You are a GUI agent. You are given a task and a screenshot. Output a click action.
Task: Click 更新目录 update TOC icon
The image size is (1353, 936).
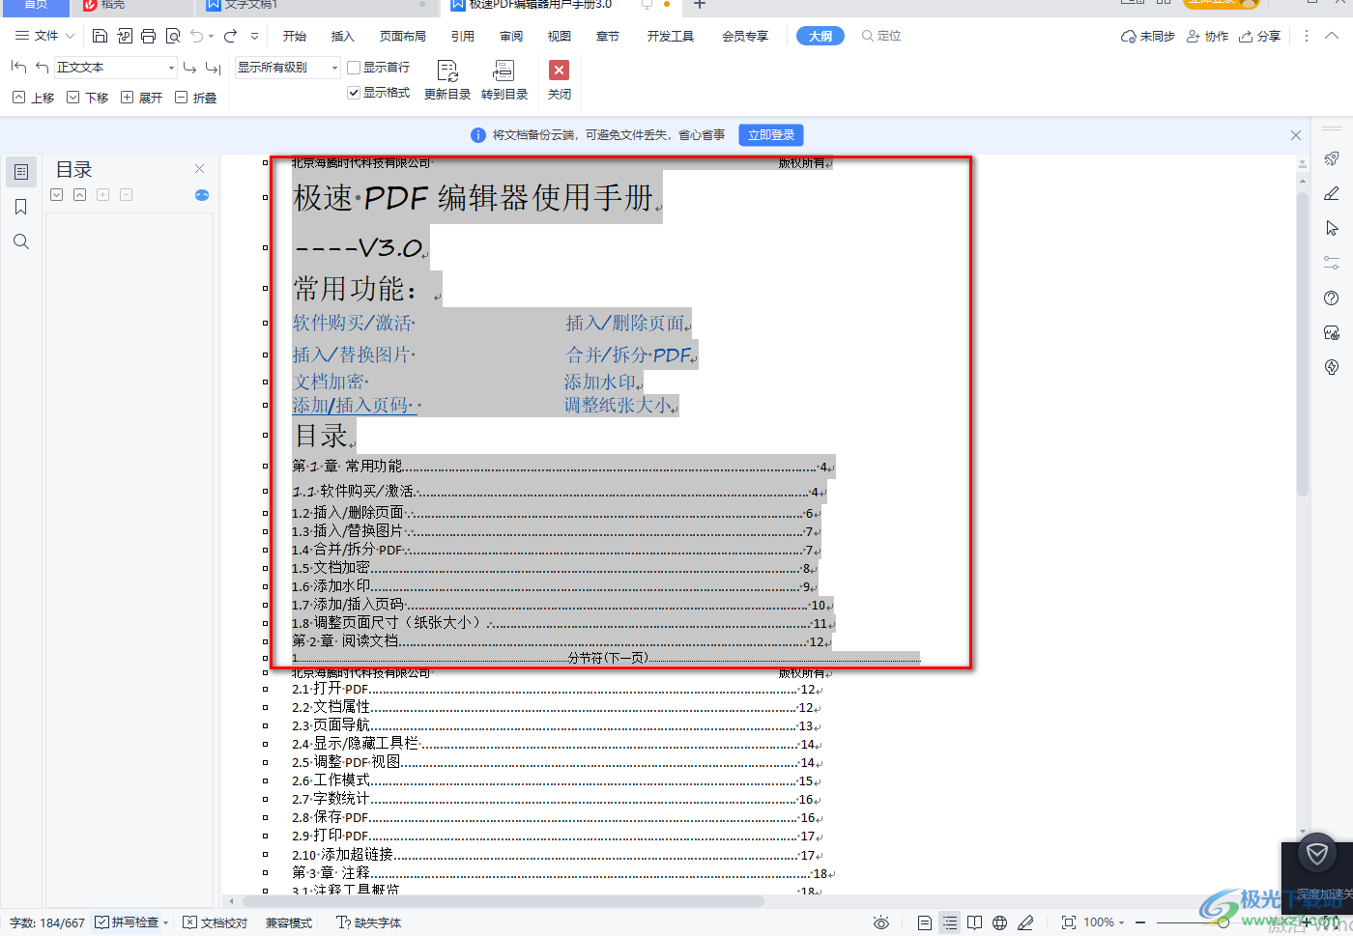point(447,79)
